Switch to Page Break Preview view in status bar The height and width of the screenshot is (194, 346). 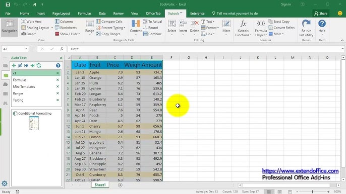tap(290, 192)
